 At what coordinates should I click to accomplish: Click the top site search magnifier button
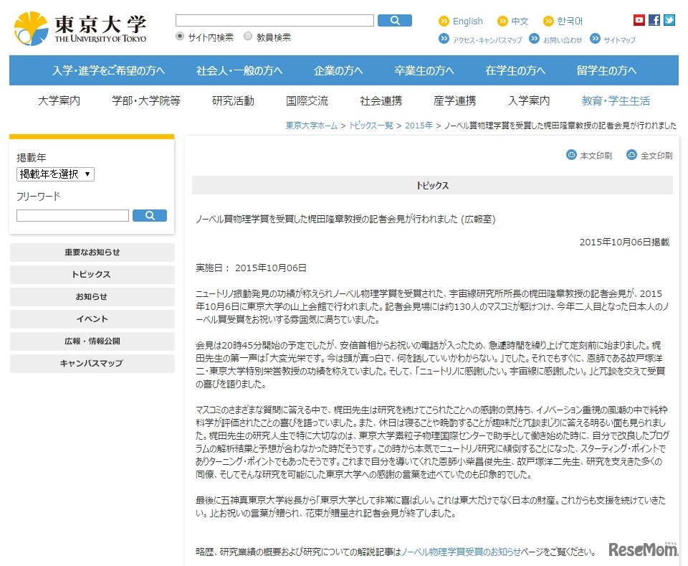tap(395, 21)
